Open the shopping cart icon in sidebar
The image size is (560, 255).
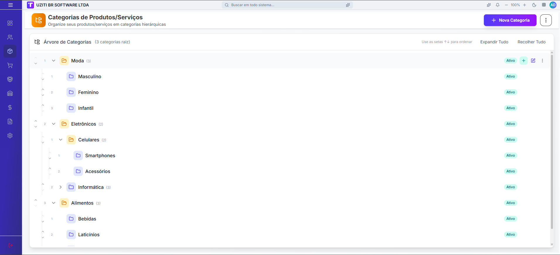click(x=10, y=65)
